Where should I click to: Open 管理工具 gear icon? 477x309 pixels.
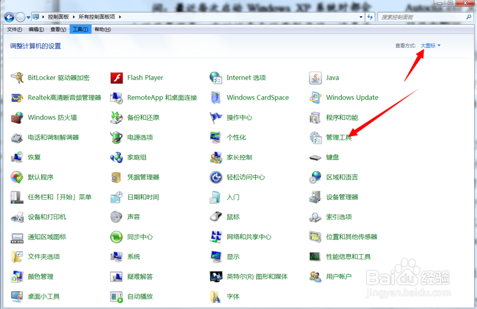pos(315,137)
